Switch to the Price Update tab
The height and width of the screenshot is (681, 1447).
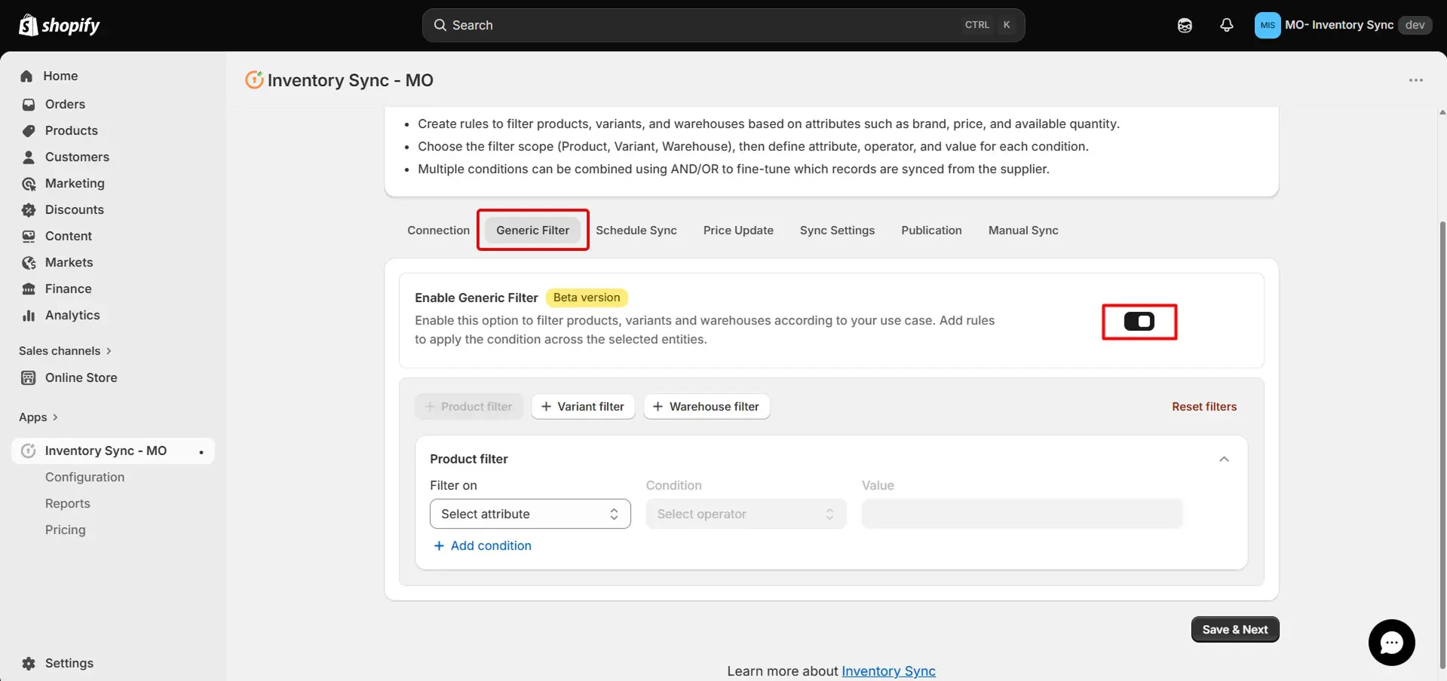738,231
